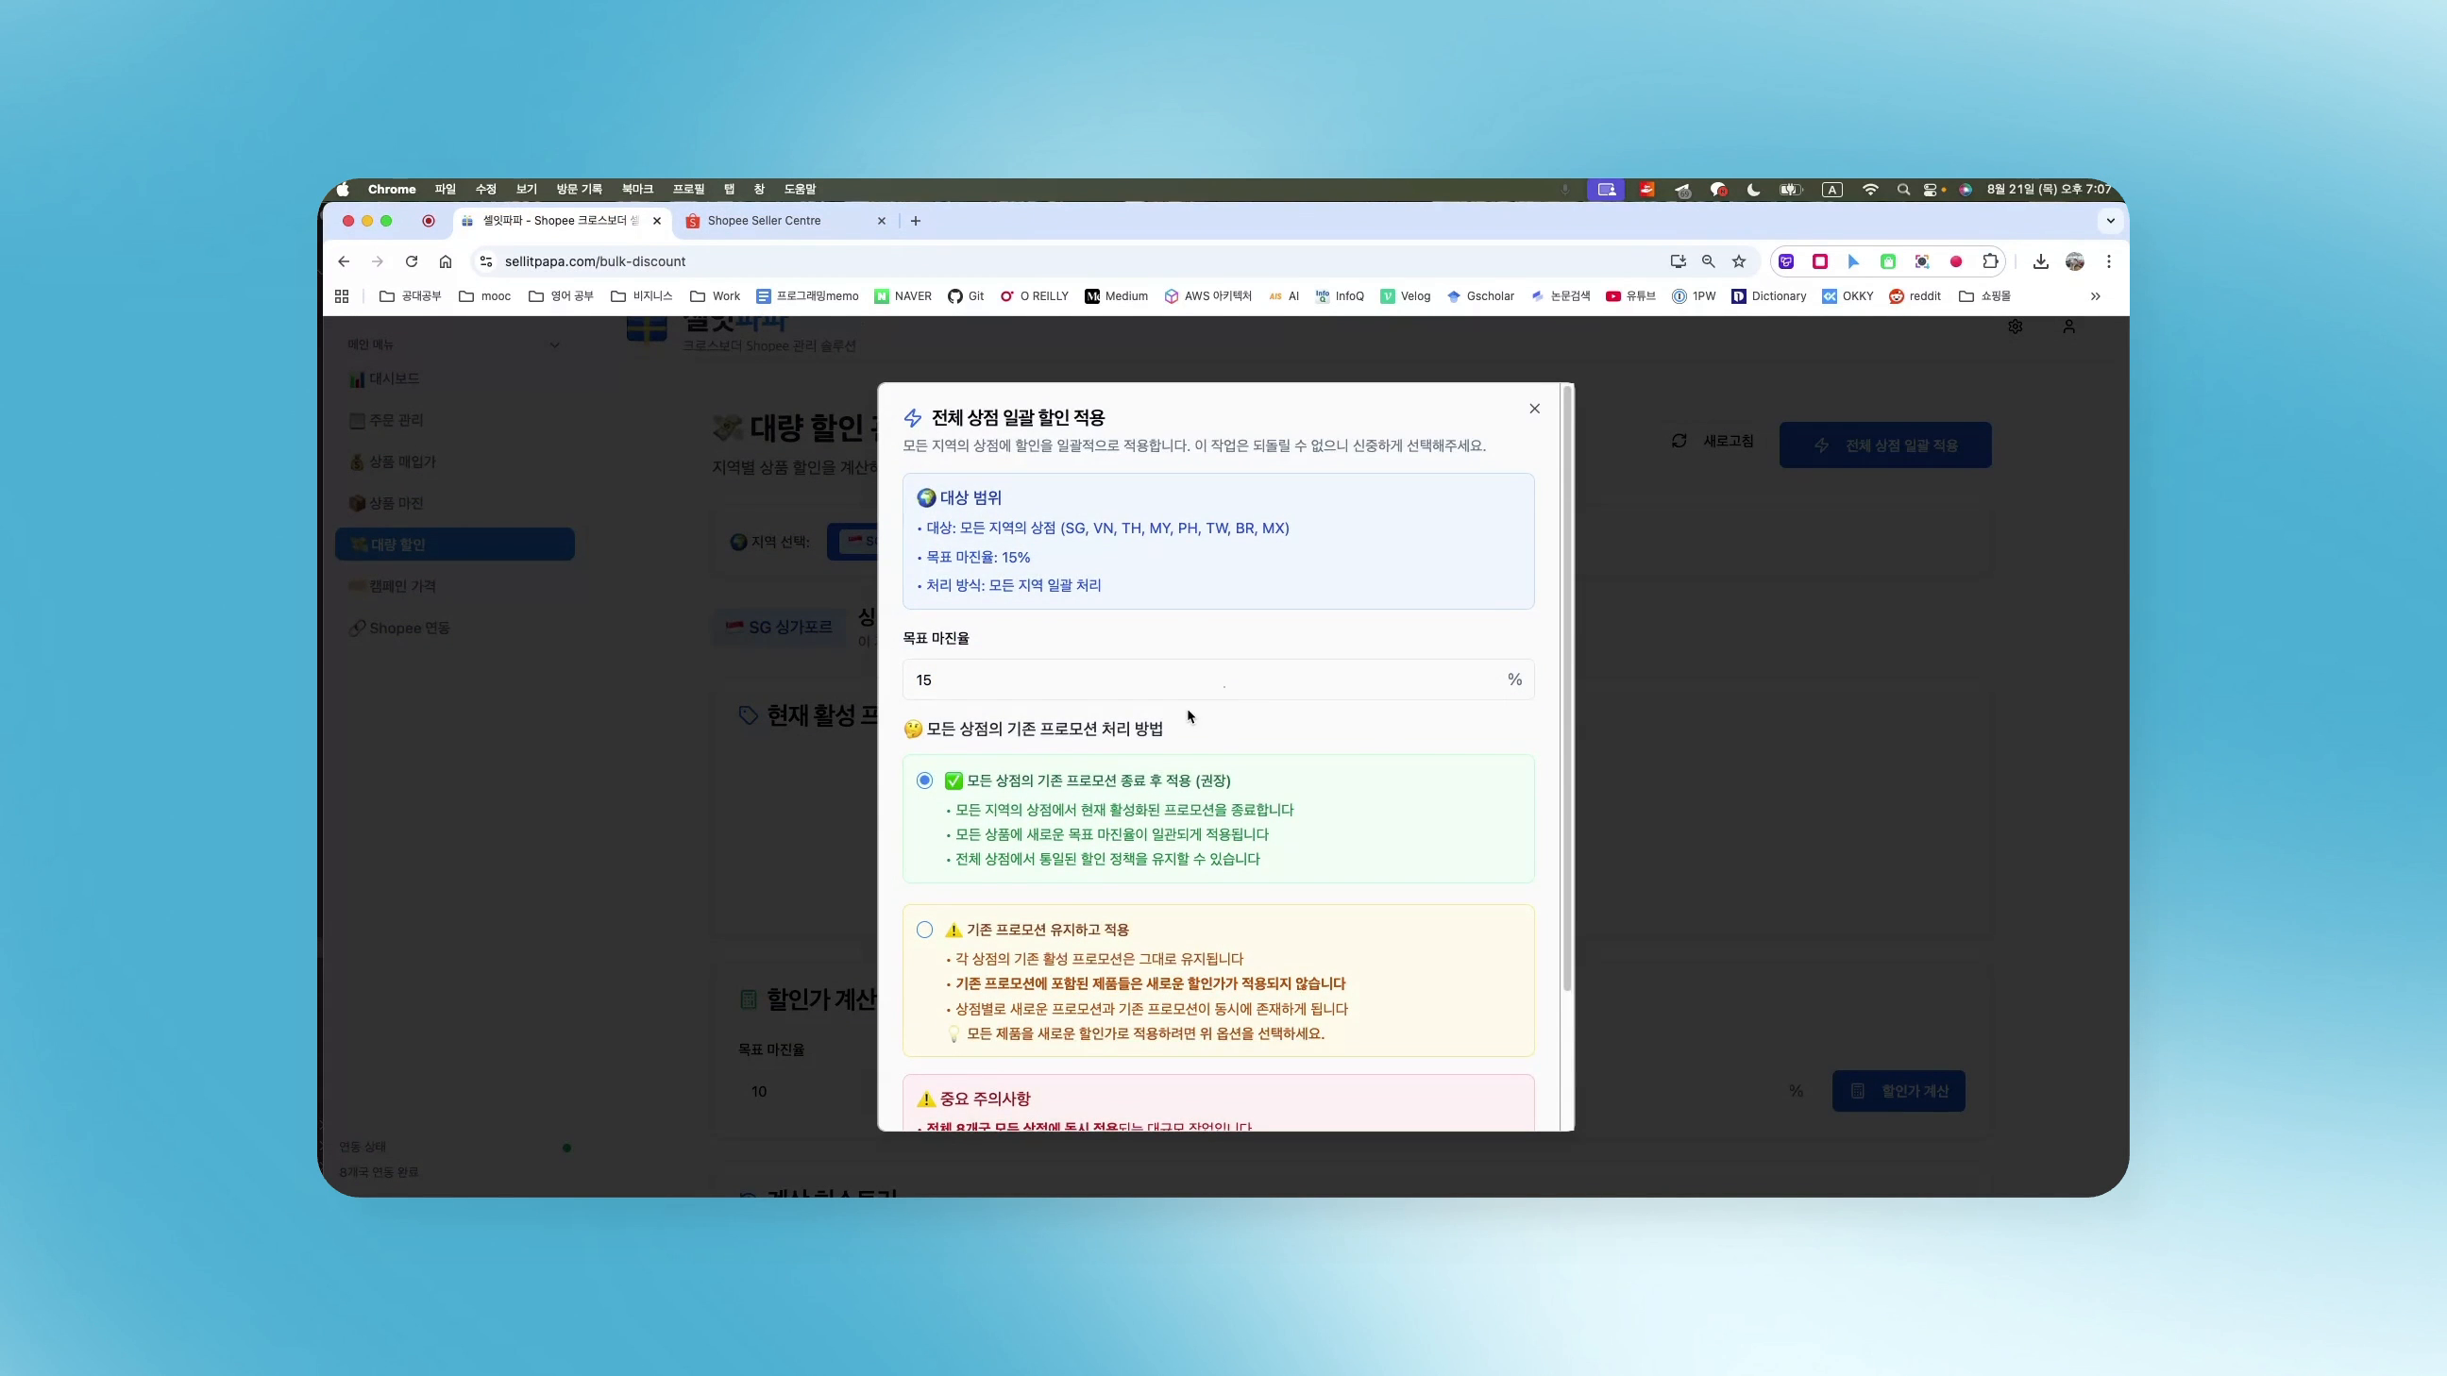This screenshot has height=1376, width=2447.
Task: Click the 새로고침 refresh icon
Action: click(1679, 441)
